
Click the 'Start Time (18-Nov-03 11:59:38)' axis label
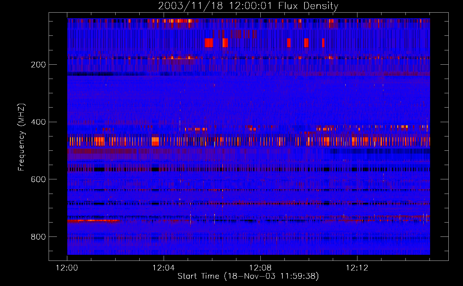[x=248, y=276]
